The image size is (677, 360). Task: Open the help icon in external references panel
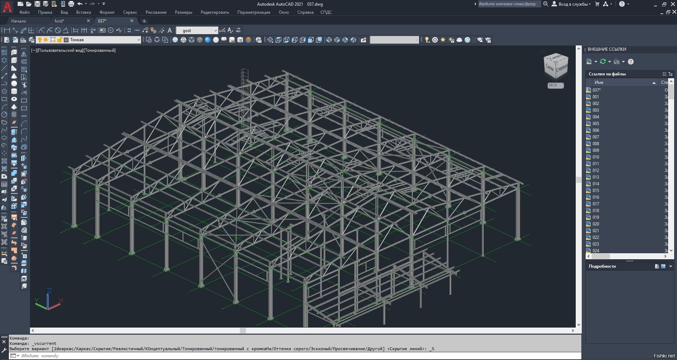point(631,62)
